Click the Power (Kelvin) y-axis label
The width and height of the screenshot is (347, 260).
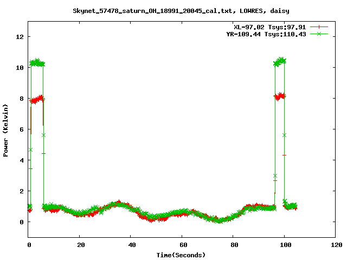pos(6,129)
